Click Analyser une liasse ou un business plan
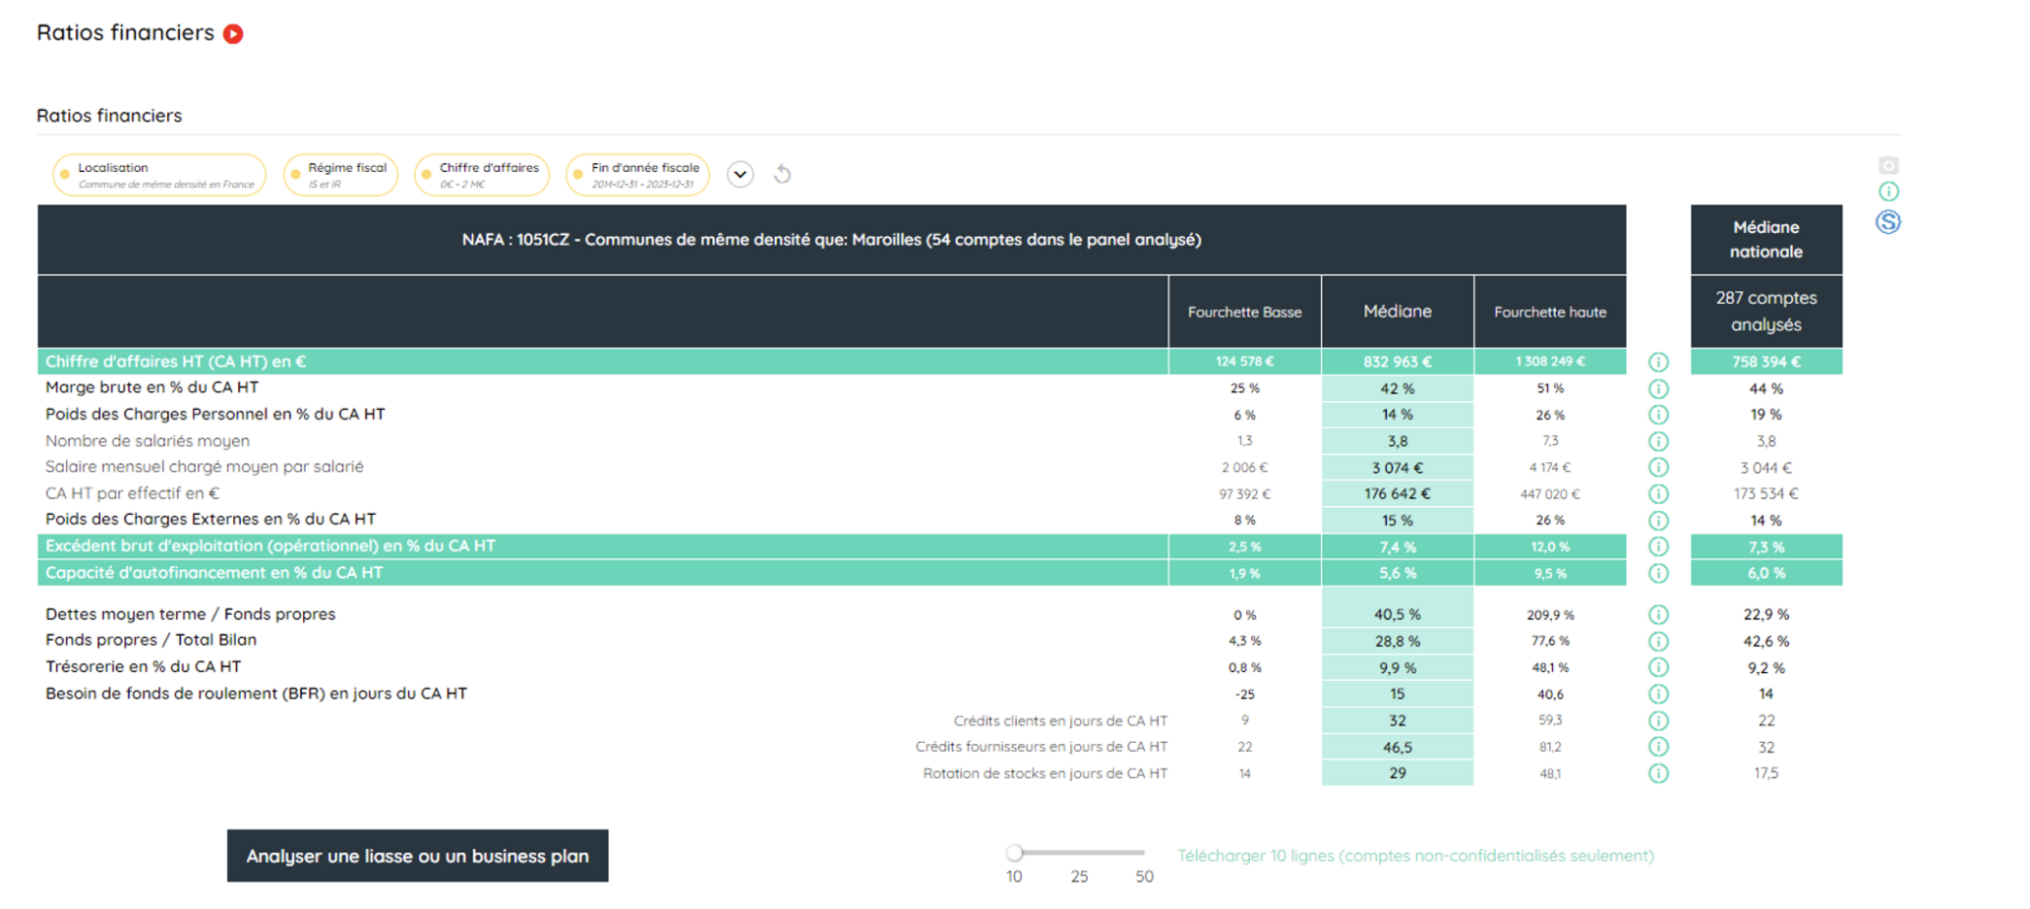Screen dimensions: 2030x909 417,856
